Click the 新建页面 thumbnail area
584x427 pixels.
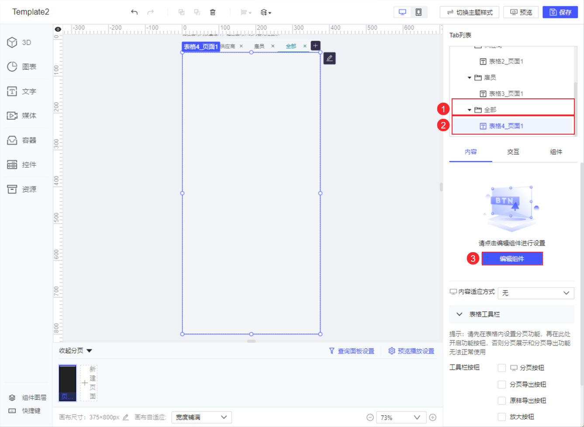[89, 382]
